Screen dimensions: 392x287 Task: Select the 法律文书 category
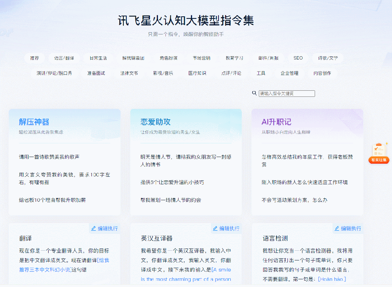(x=130, y=73)
